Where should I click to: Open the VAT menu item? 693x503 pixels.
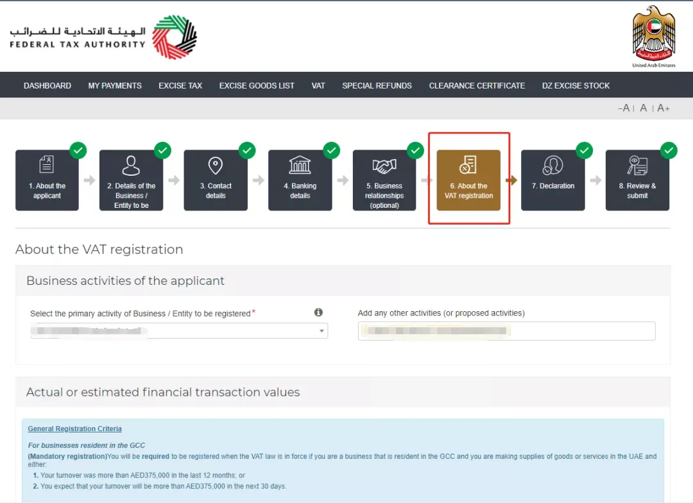pos(318,85)
